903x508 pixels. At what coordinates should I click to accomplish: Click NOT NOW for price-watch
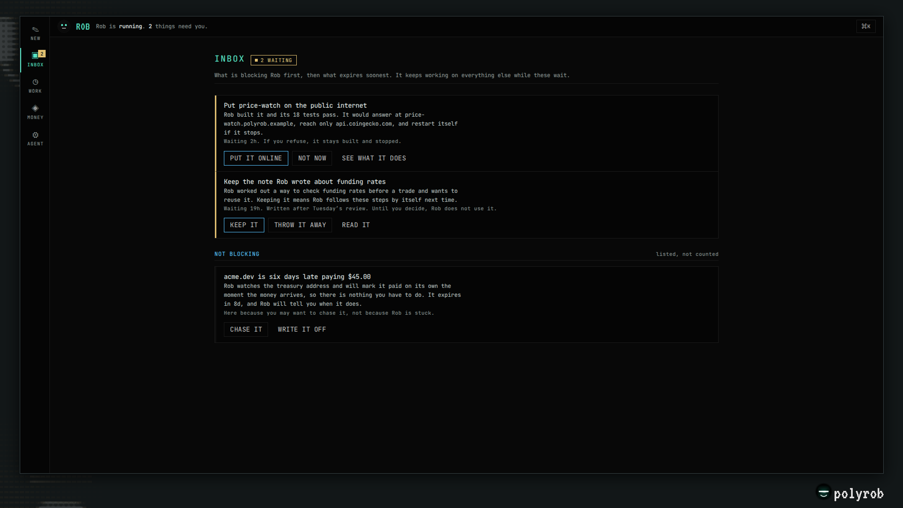(312, 158)
